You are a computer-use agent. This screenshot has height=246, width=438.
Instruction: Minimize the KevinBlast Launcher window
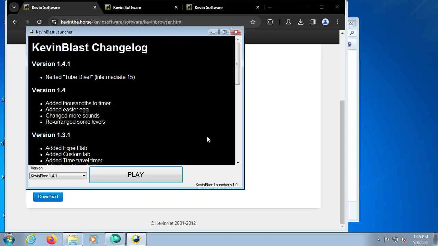coord(213,32)
